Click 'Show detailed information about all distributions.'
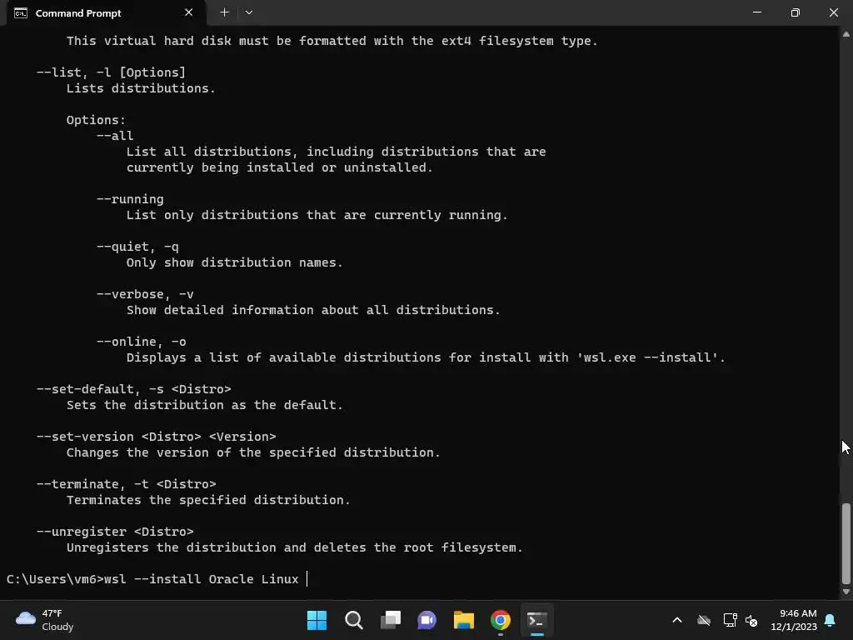853x640 pixels. tap(313, 310)
